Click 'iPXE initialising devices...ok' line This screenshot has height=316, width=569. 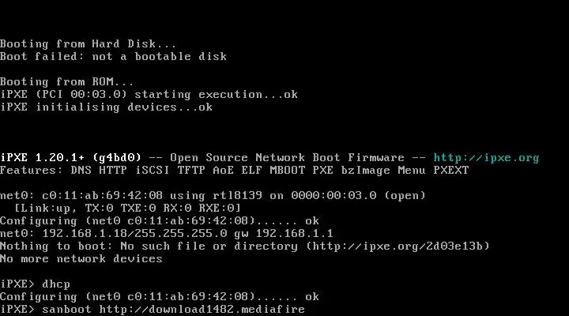click(x=106, y=107)
